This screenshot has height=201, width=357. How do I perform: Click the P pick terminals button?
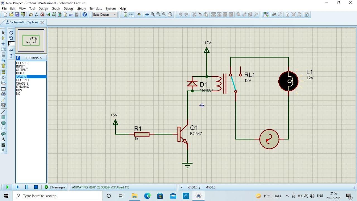[18, 58]
